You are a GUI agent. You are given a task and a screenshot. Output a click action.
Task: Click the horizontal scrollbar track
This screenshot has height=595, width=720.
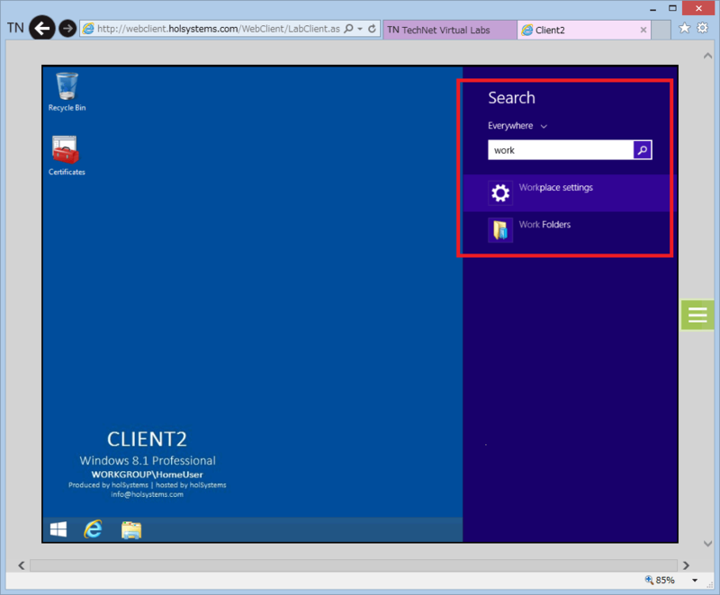pyautogui.click(x=354, y=565)
